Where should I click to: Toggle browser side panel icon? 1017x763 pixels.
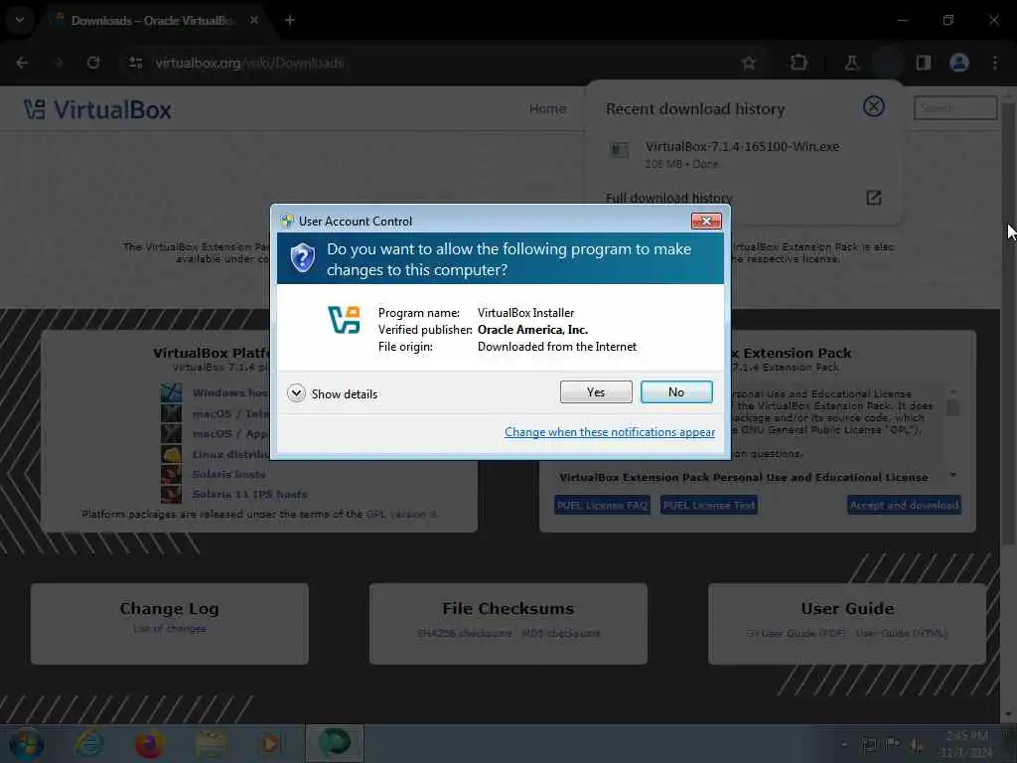(x=923, y=63)
